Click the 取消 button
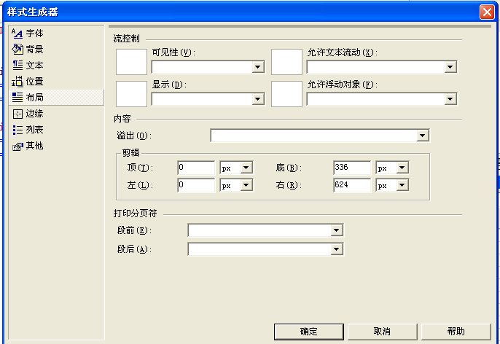This screenshot has height=344, width=500. point(383,332)
